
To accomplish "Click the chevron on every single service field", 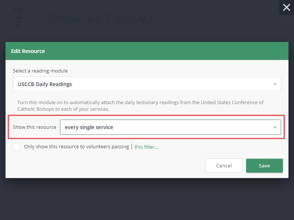I will [x=275, y=127].
